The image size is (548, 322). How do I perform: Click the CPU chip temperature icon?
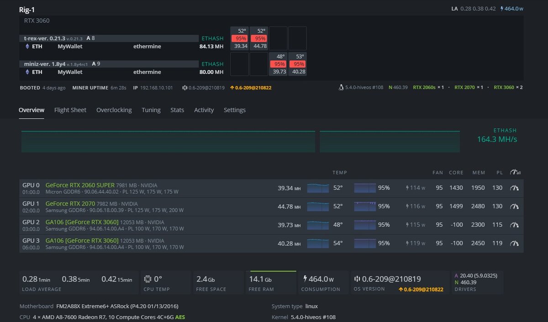[x=148, y=279]
